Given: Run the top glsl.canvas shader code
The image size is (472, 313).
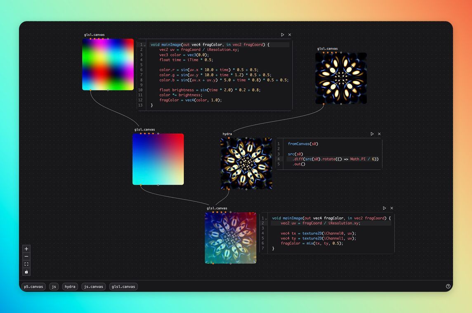Looking at the screenshot, I should click(x=283, y=35).
